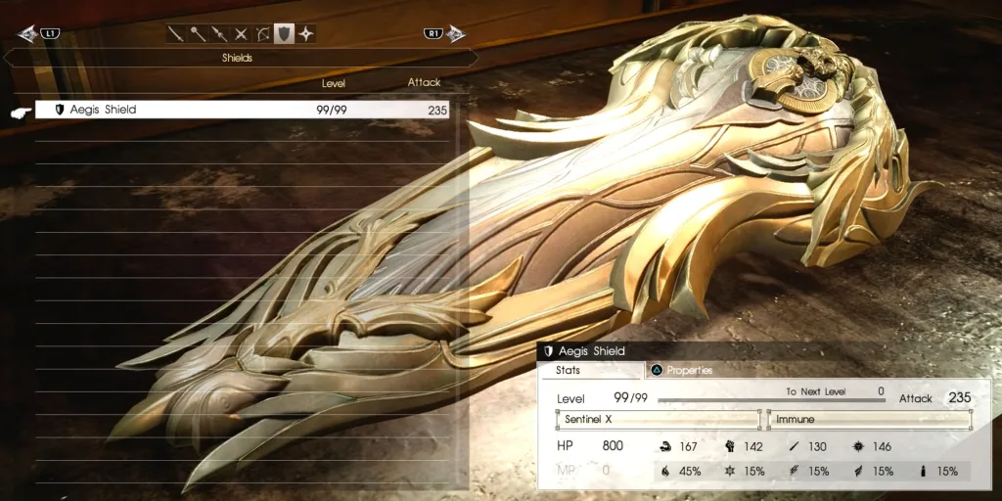This screenshot has height=501, width=1002.
Task: Select the mace weapon category icon
Action: [198, 33]
